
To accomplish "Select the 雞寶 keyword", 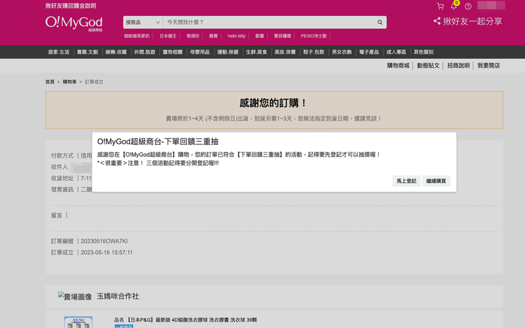I will click(213, 36).
